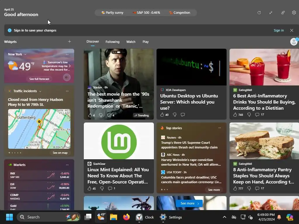The height and width of the screenshot is (224, 299).
Task: Open more options for the Markets widget
Action: pyautogui.click(x=67, y=165)
